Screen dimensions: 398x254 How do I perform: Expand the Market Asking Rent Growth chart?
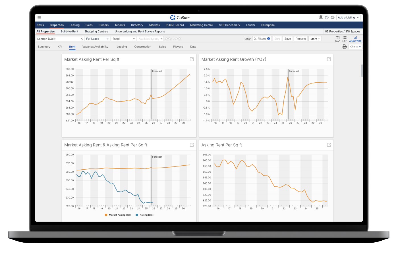click(x=329, y=59)
